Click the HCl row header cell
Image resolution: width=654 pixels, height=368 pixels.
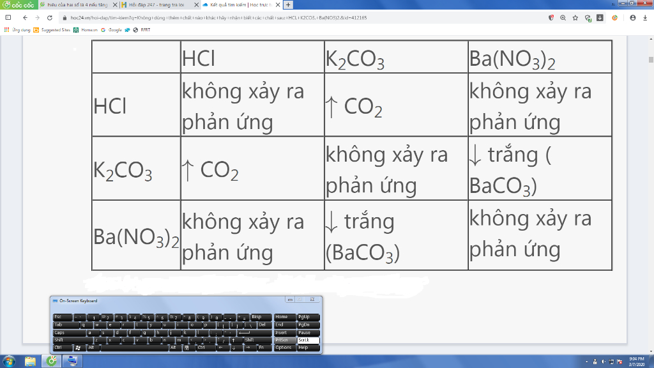[137, 105]
